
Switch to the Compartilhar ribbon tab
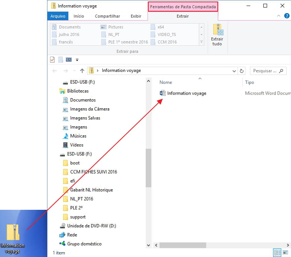point(107,16)
